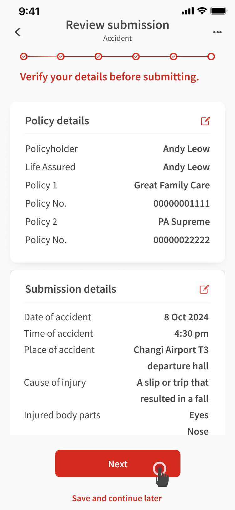This screenshot has height=510, width=235.
Task: Tap the 9:41 clock in status bar
Action: pos(29,11)
